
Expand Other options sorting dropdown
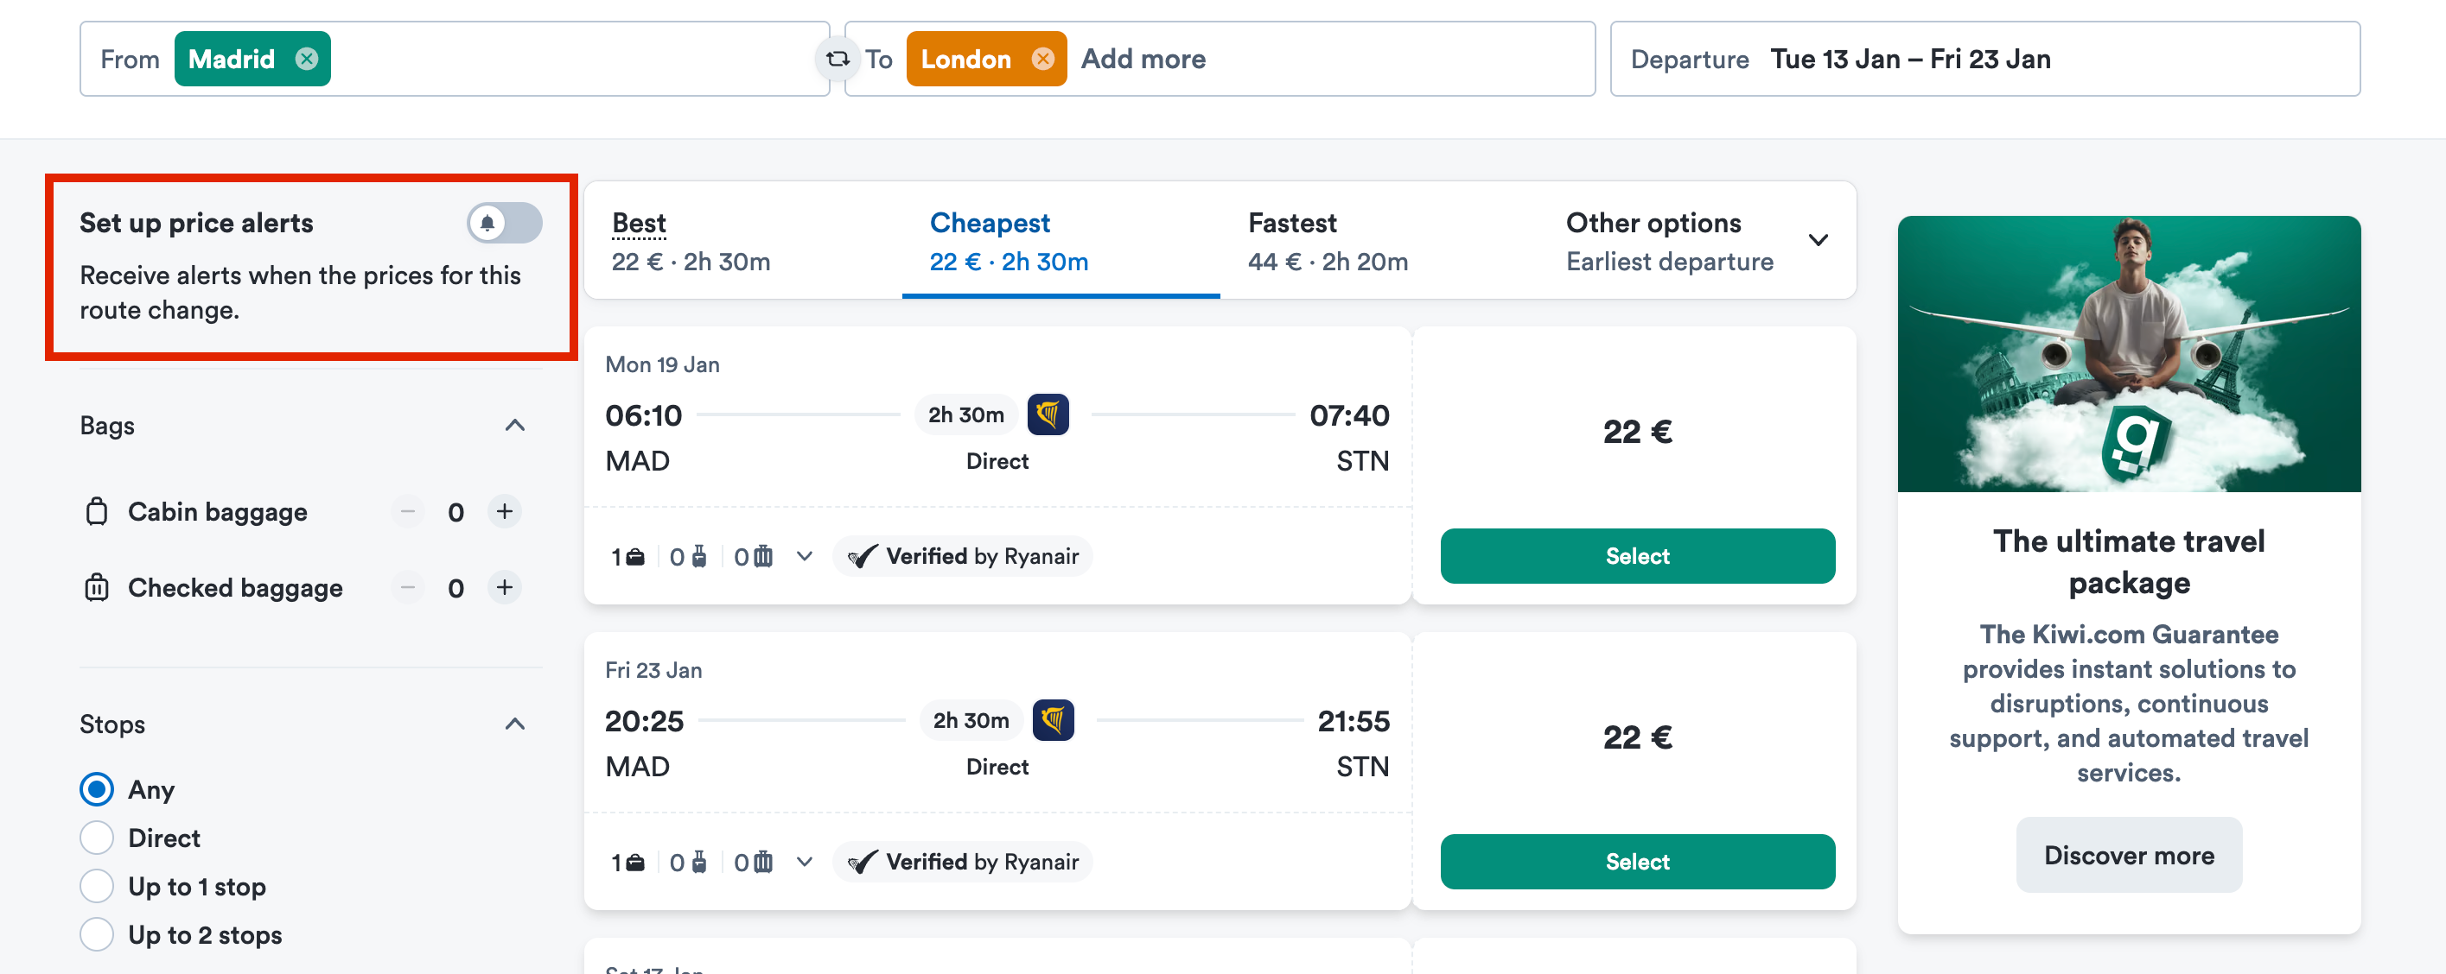point(1819,239)
